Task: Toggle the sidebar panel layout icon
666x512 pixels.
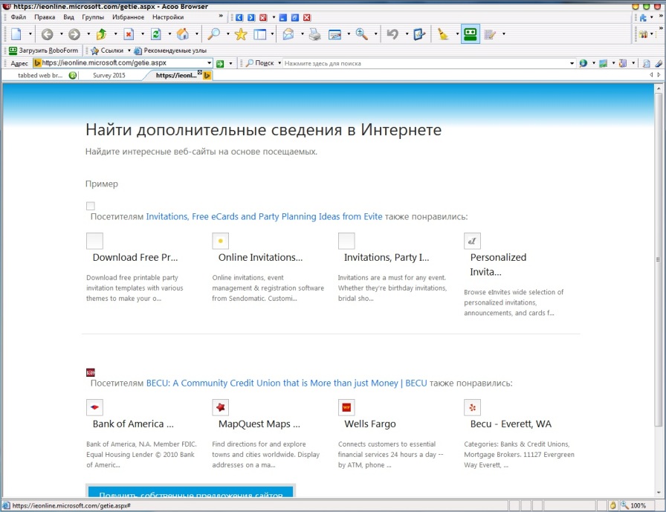Action: [x=259, y=34]
